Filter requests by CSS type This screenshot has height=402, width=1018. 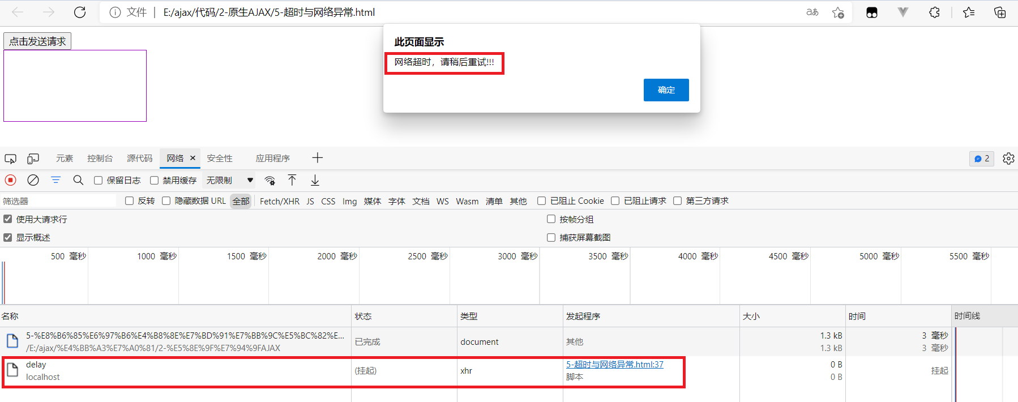click(328, 201)
